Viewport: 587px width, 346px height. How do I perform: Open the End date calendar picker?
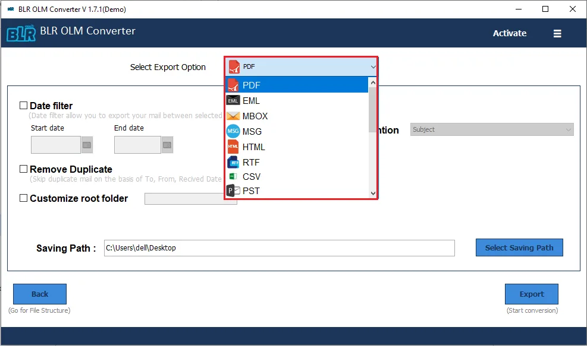(167, 144)
